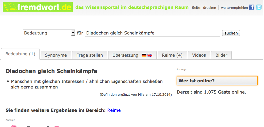Share the page via Facebook icon
The height and width of the screenshot is (127, 264).
(x=252, y=7)
